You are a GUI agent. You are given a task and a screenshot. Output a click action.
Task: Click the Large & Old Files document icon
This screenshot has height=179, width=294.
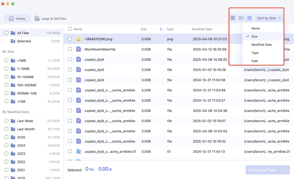pos(37,18)
